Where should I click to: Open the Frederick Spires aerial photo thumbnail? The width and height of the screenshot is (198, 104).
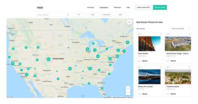(178, 77)
